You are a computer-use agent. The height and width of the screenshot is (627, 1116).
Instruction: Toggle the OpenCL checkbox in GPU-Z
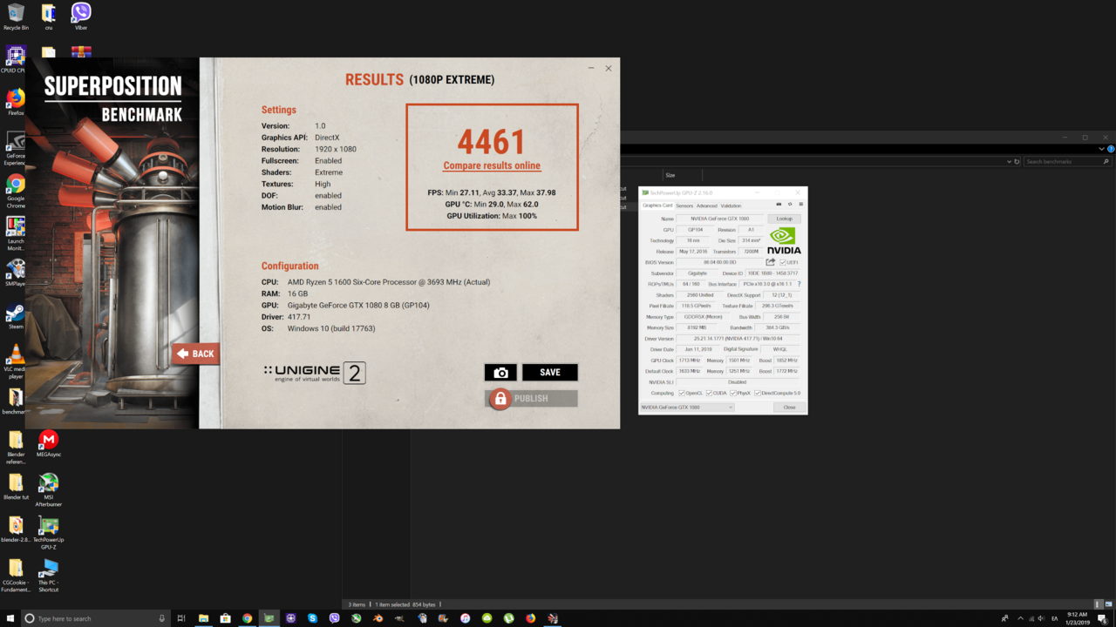pos(682,393)
